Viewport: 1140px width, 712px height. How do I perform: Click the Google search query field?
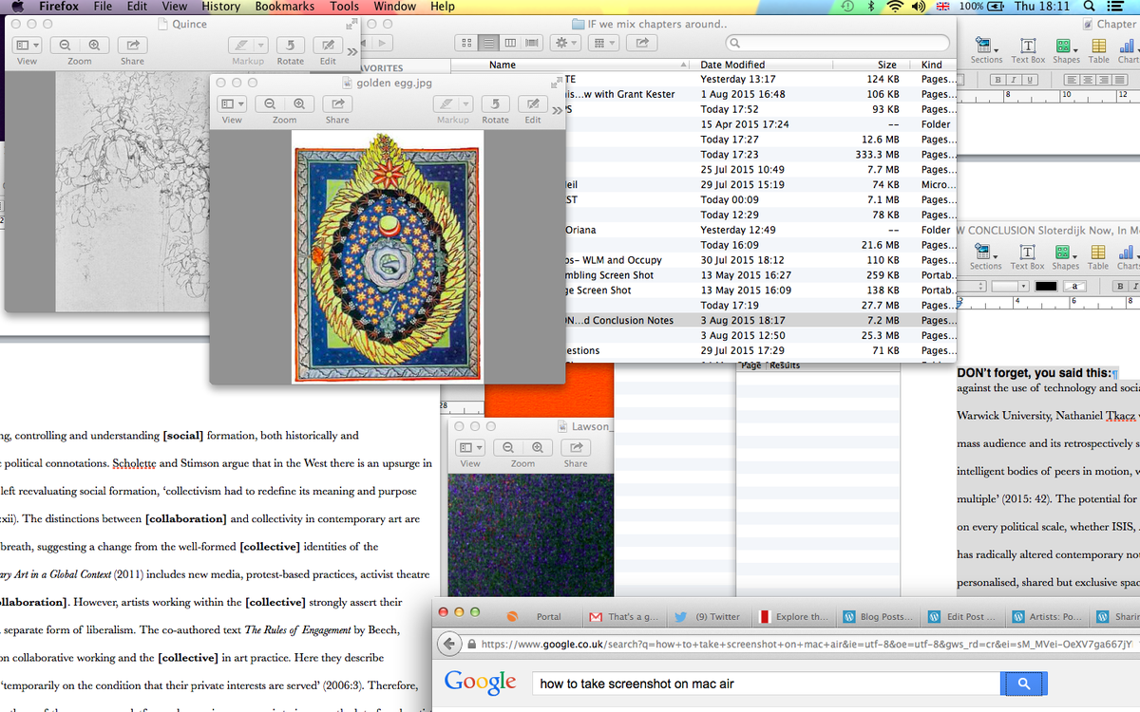[766, 684]
